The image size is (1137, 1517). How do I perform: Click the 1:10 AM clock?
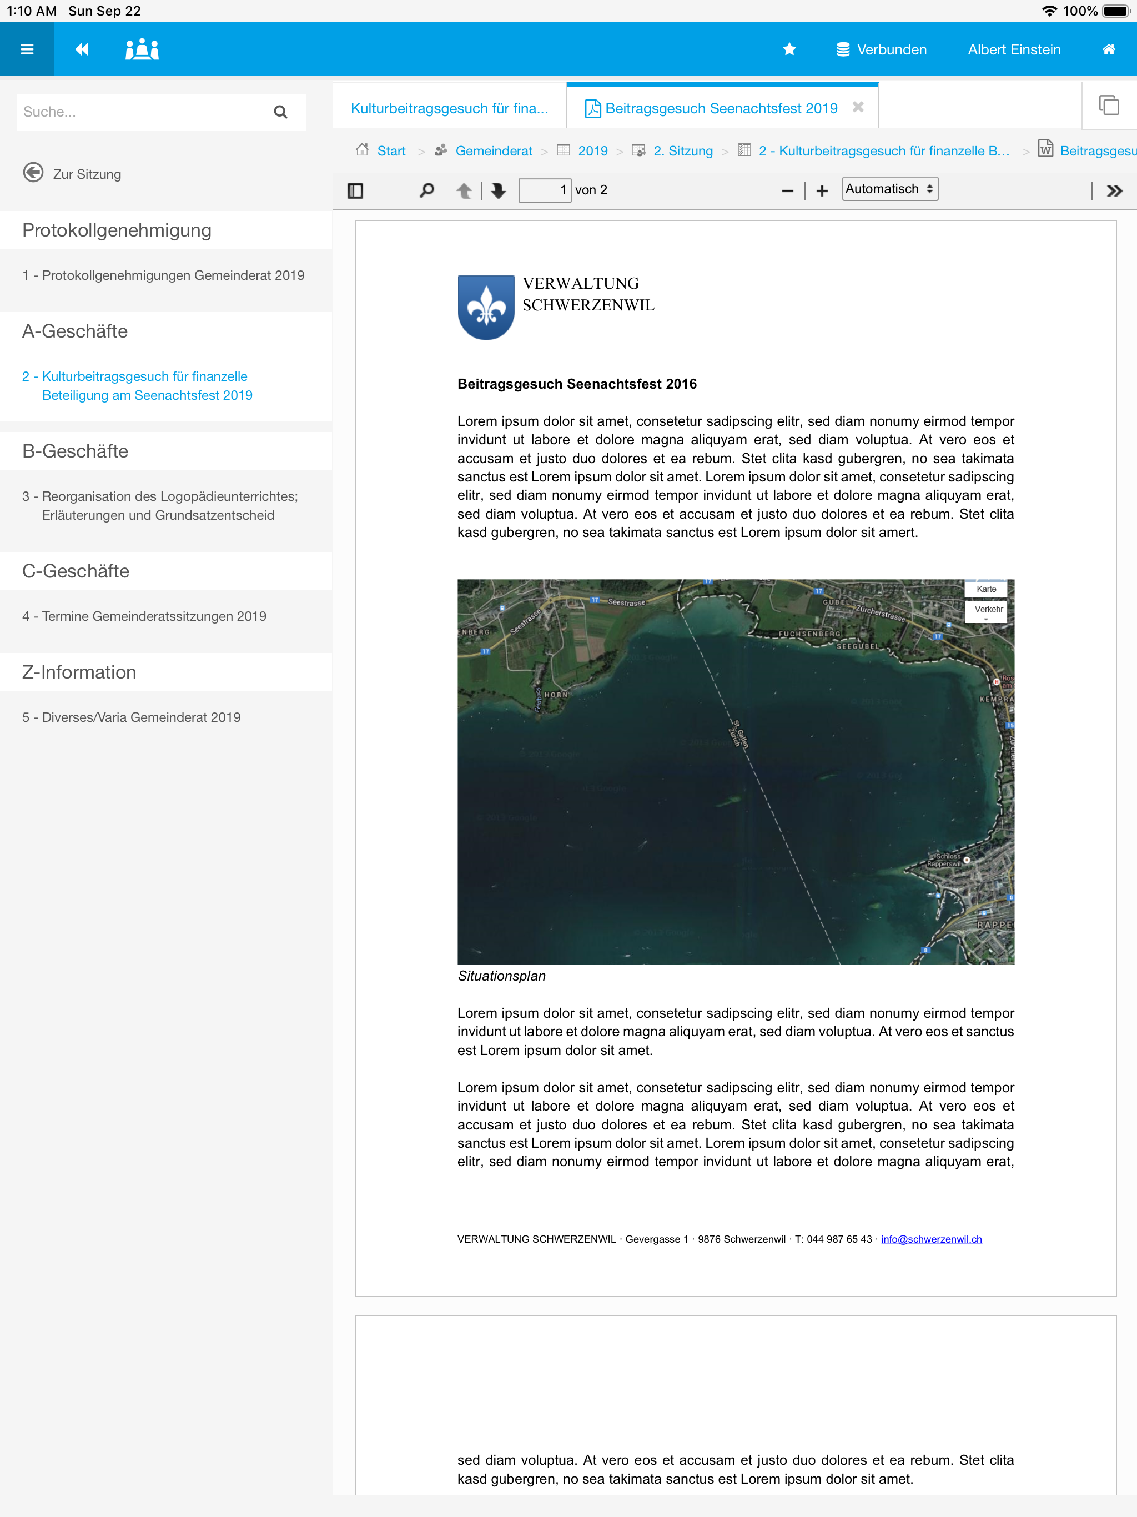tap(32, 11)
